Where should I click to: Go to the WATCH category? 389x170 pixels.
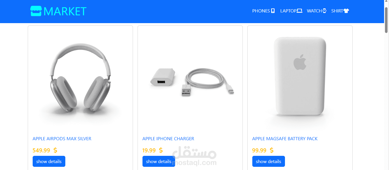click(x=317, y=11)
